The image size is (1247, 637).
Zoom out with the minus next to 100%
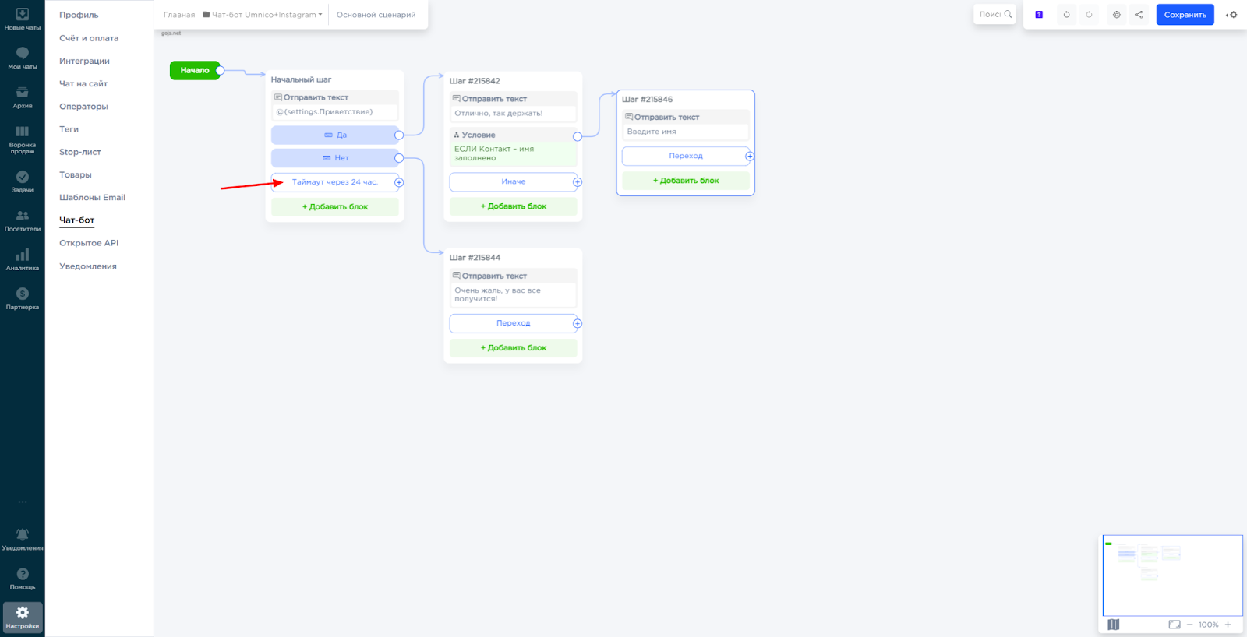click(x=1189, y=625)
